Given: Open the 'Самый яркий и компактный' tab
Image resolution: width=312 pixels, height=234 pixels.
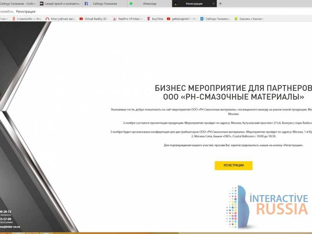Looking at the screenshot, I should click(x=60, y=4).
